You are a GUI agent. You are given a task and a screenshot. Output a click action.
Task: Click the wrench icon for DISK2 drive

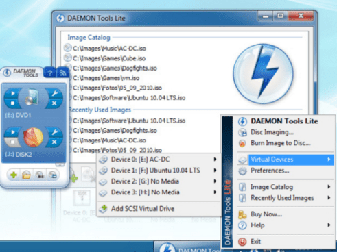pyautogui.click(x=54, y=132)
